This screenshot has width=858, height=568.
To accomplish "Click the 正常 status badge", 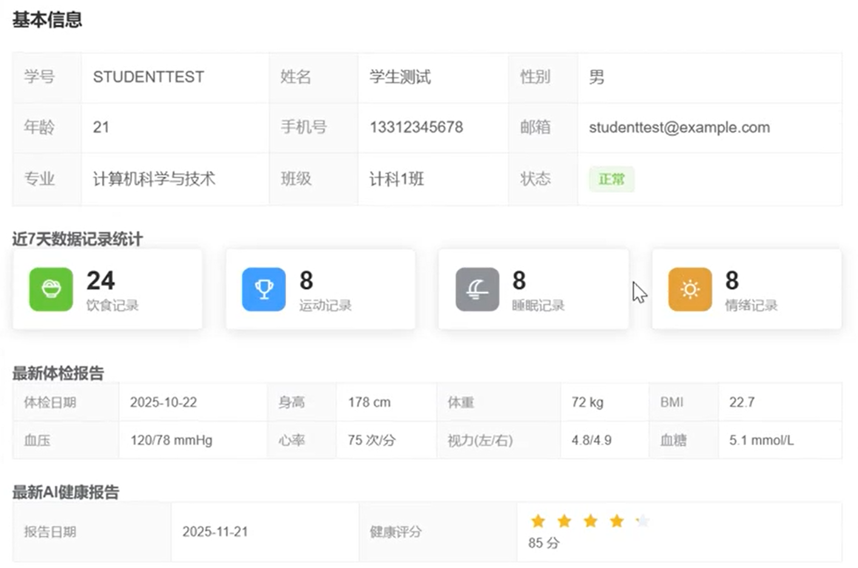I will point(611,179).
